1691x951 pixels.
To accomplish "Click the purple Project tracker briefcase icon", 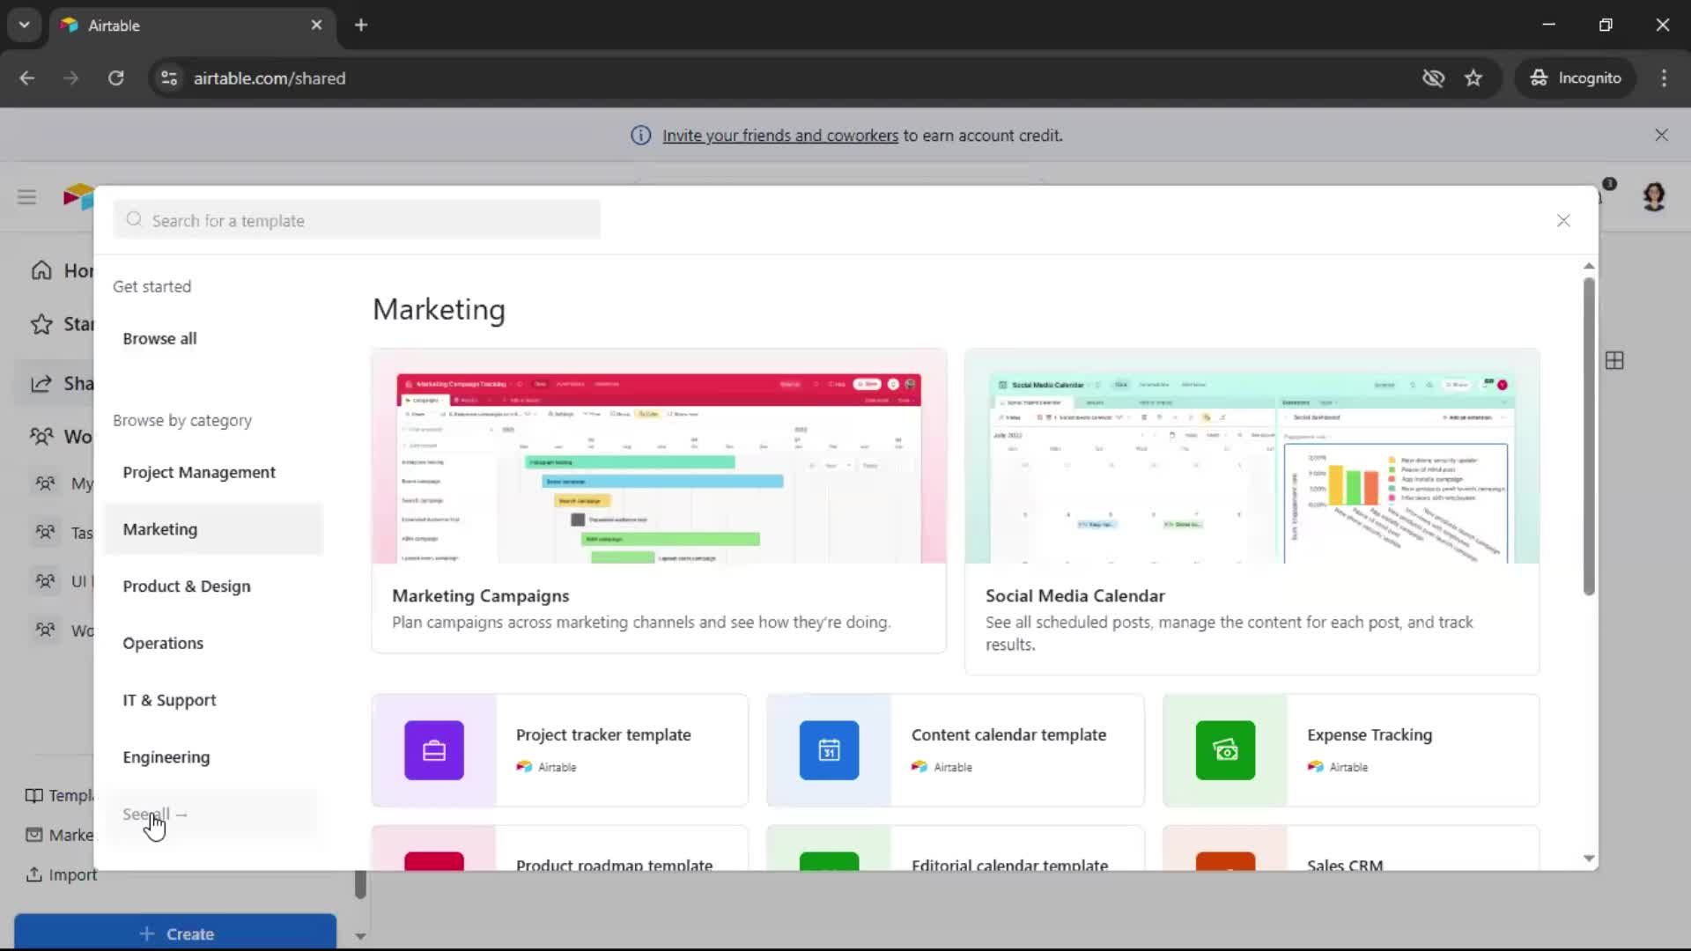I will [434, 750].
